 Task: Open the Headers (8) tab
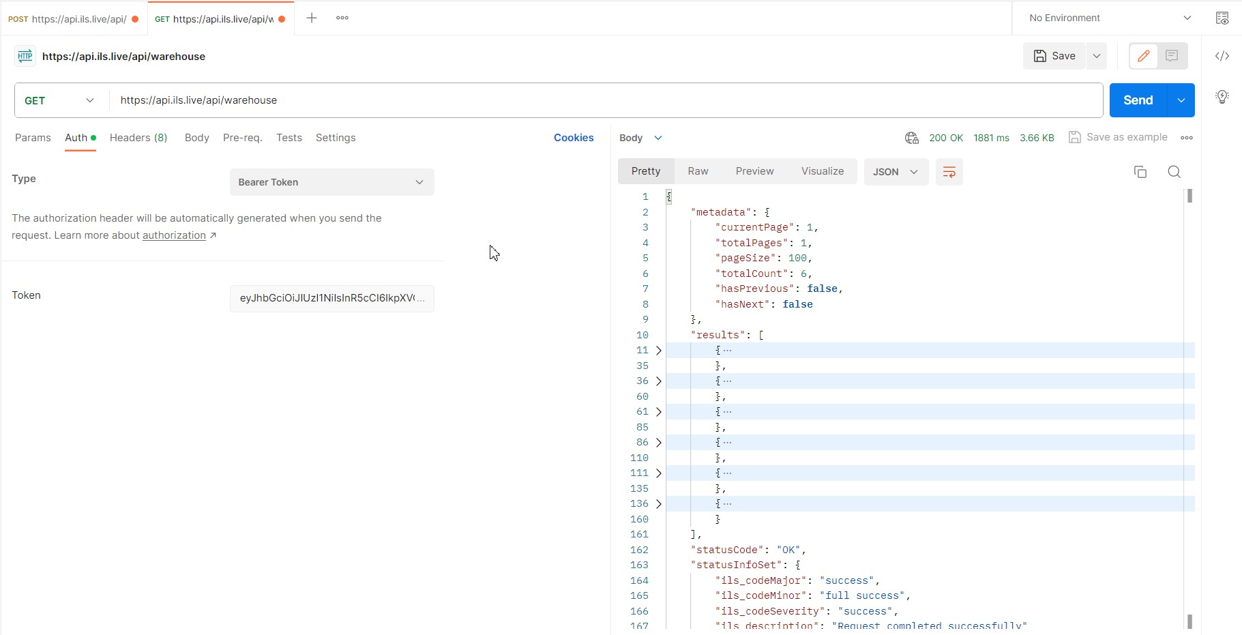tap(138, 137)
